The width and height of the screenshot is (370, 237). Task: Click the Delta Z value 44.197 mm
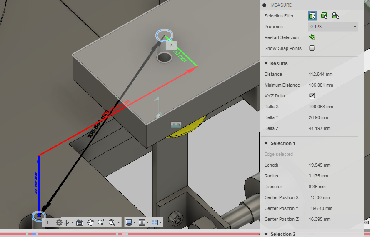click(x=320, y=128)
